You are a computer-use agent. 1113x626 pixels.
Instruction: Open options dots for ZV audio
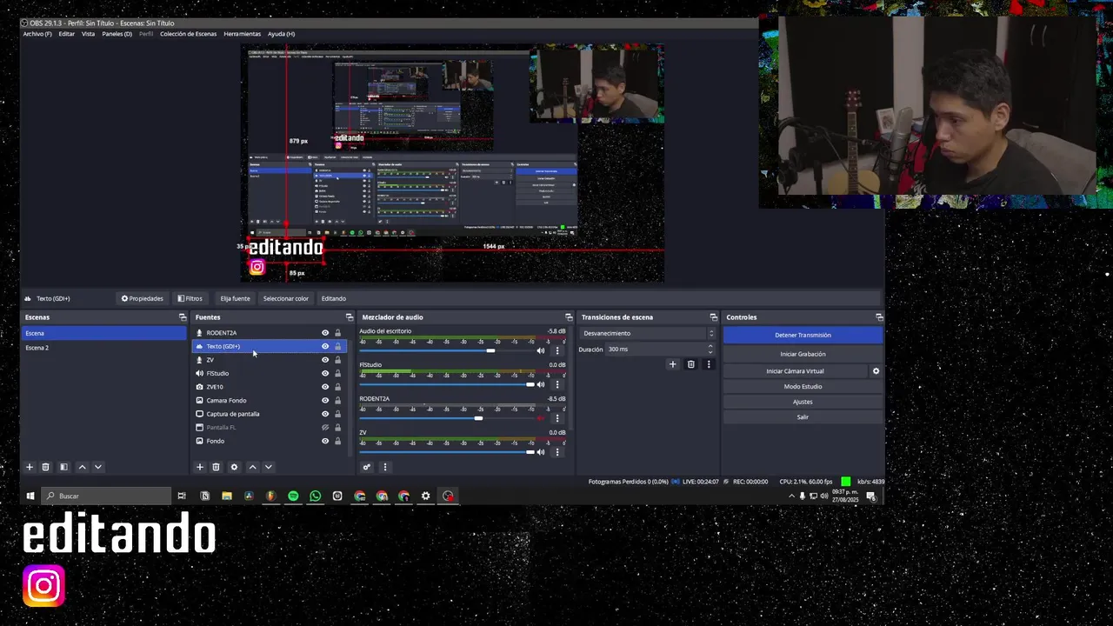[x=557, y=452]
